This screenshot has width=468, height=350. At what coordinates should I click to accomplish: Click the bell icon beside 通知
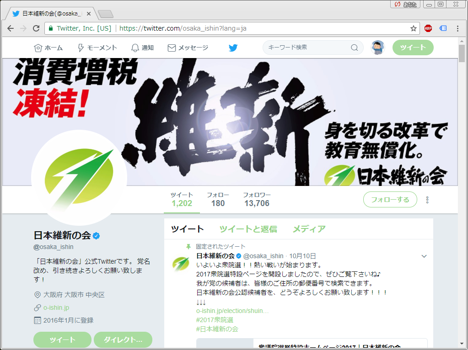coord(135,48)
